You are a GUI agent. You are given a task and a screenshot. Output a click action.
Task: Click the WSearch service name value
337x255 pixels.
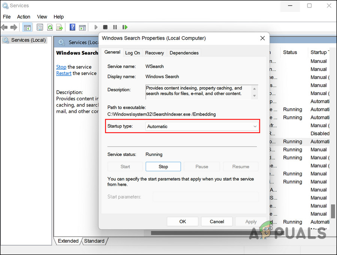155,67
